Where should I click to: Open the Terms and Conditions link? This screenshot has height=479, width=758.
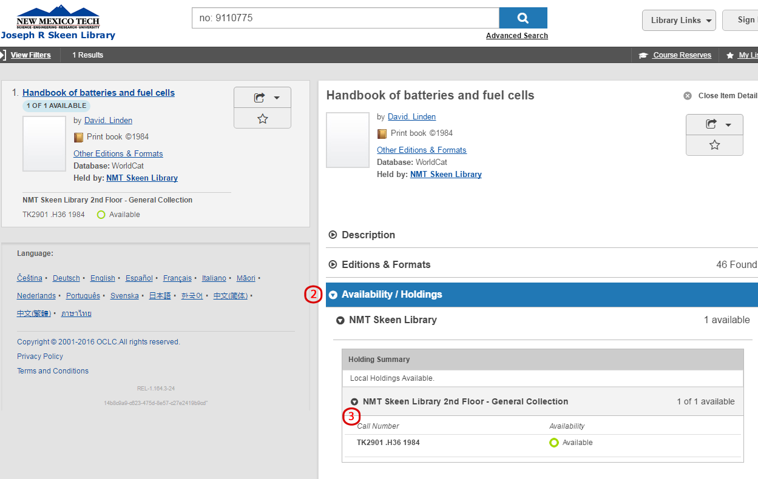(53, 371)
